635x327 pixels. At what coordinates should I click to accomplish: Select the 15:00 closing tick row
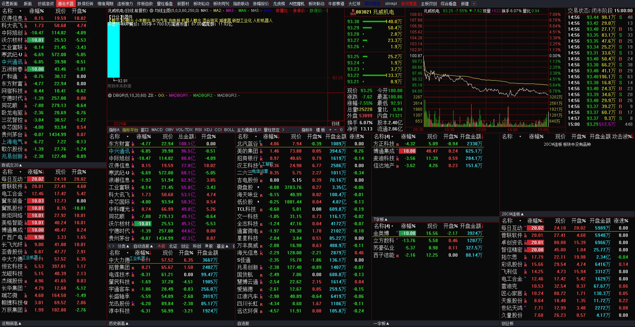pos(600,124)
